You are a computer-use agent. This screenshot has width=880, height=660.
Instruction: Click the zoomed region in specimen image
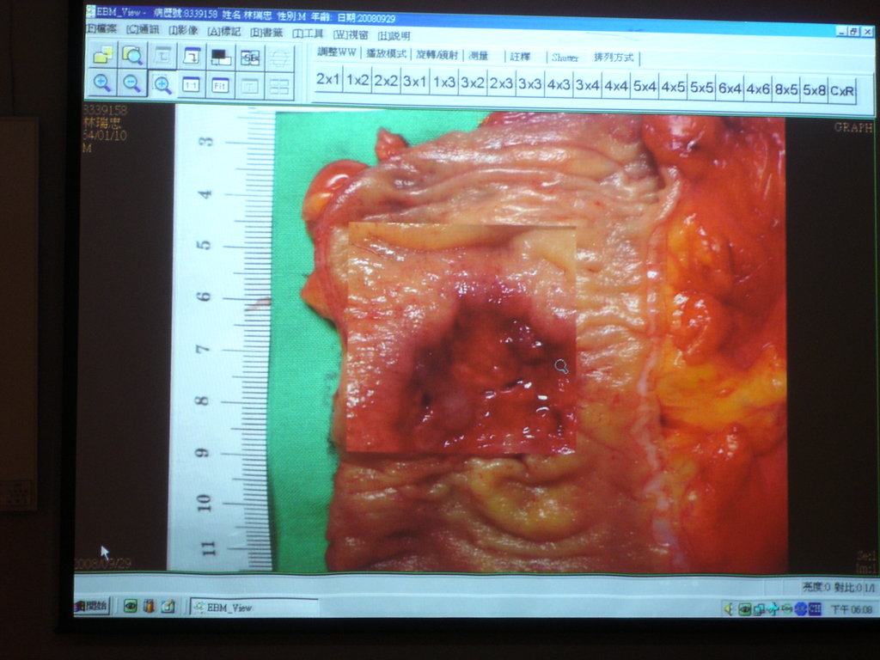click(461, 338)
